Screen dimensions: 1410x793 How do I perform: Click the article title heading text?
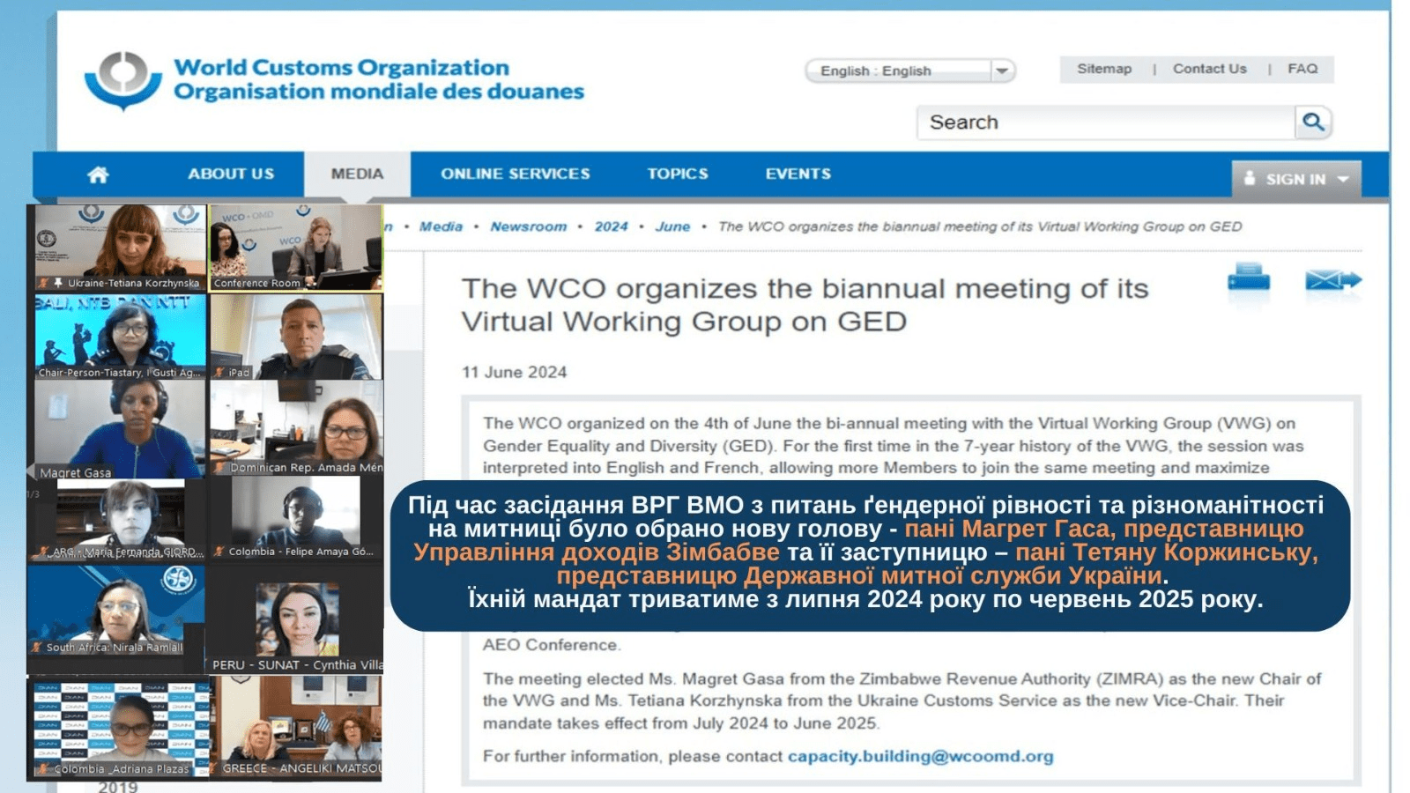(x=805, y=305)
